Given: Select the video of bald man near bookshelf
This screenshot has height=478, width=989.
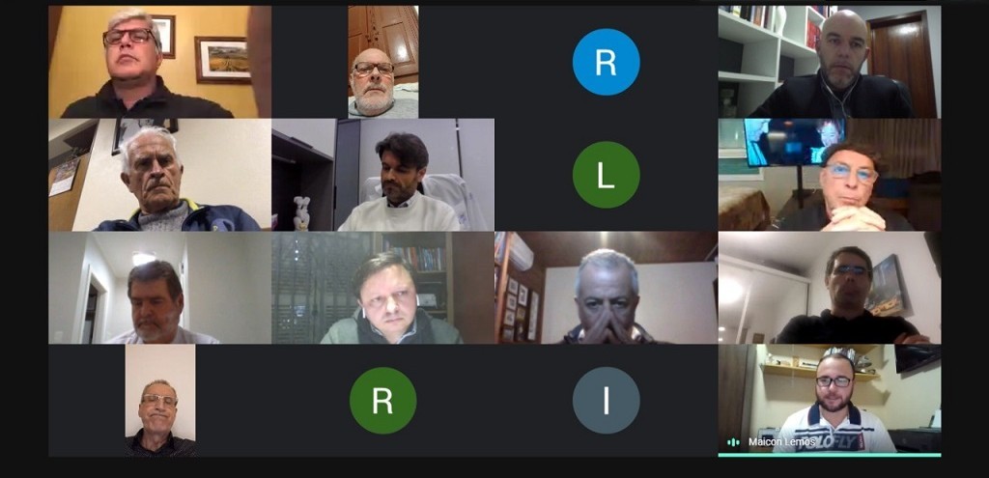Looking at the screenshot, I should coord(830,62).
